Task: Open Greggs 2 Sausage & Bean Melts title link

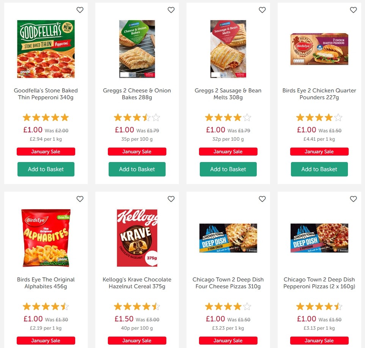Action: coord(228,94)
